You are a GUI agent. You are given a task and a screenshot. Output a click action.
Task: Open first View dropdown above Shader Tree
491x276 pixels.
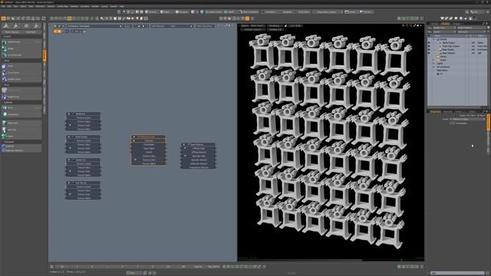click(444, 28)
